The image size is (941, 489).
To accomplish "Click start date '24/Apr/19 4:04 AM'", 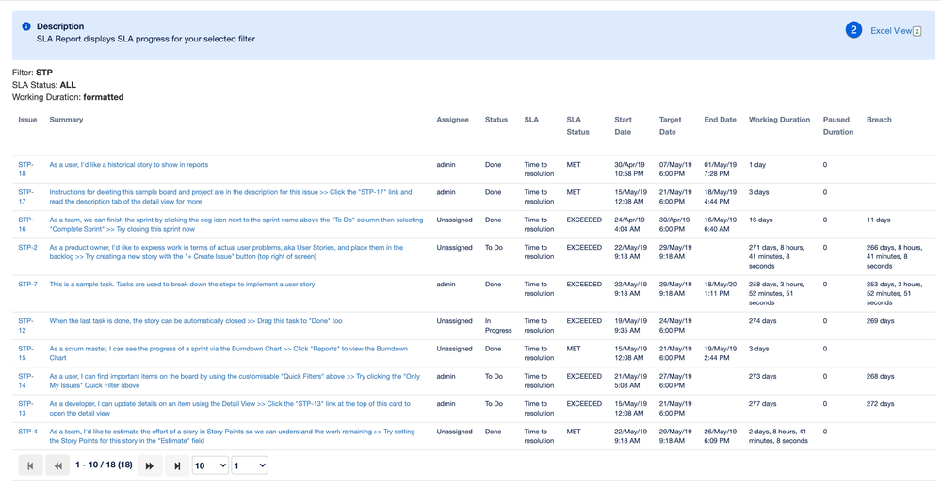I will click(x=629, y=224).
